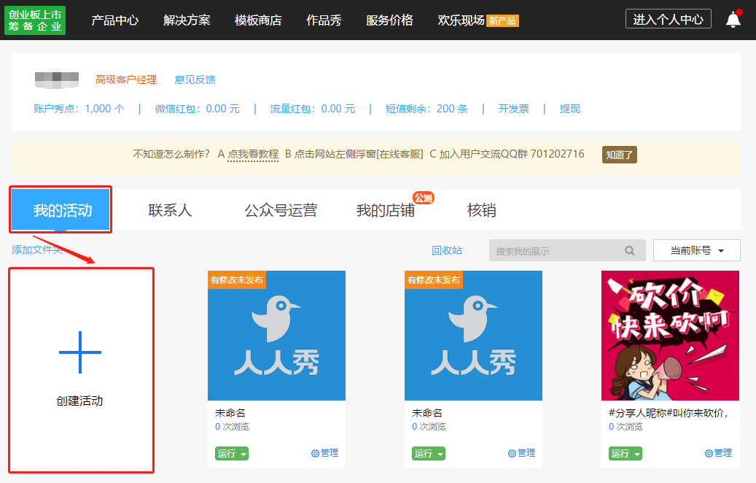Click the search magnifier icon
This screenshot has width=756, height=483.
pos(630,250)
